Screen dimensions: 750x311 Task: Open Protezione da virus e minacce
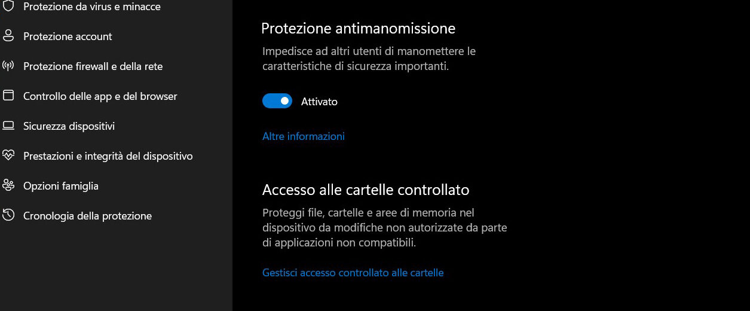[x=91, y=7]
